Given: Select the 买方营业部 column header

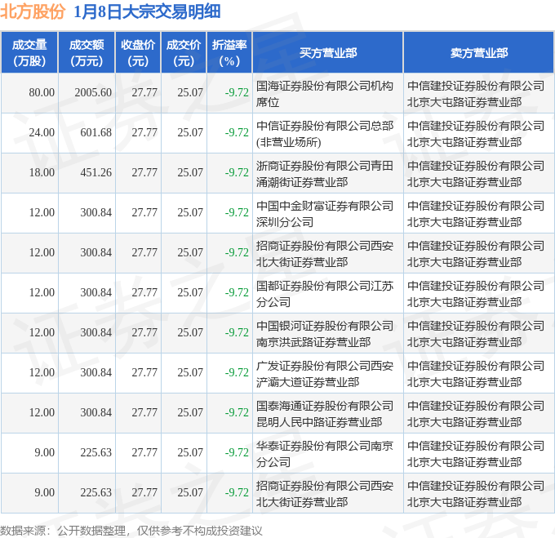Looking at the screenshot, I should coord(328,53).
